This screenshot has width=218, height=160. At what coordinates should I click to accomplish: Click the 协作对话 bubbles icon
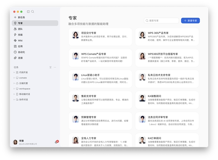[x=17, y=100]
